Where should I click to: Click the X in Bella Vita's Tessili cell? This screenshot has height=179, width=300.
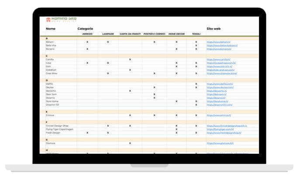click(196, 46)
